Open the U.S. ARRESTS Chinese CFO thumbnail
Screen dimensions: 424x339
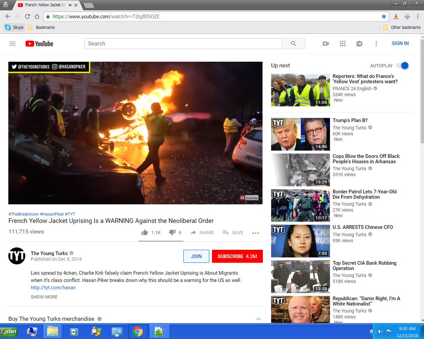[x=301, y=241]
